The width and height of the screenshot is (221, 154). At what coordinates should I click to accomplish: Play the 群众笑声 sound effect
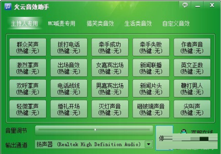tap(28, 47)
